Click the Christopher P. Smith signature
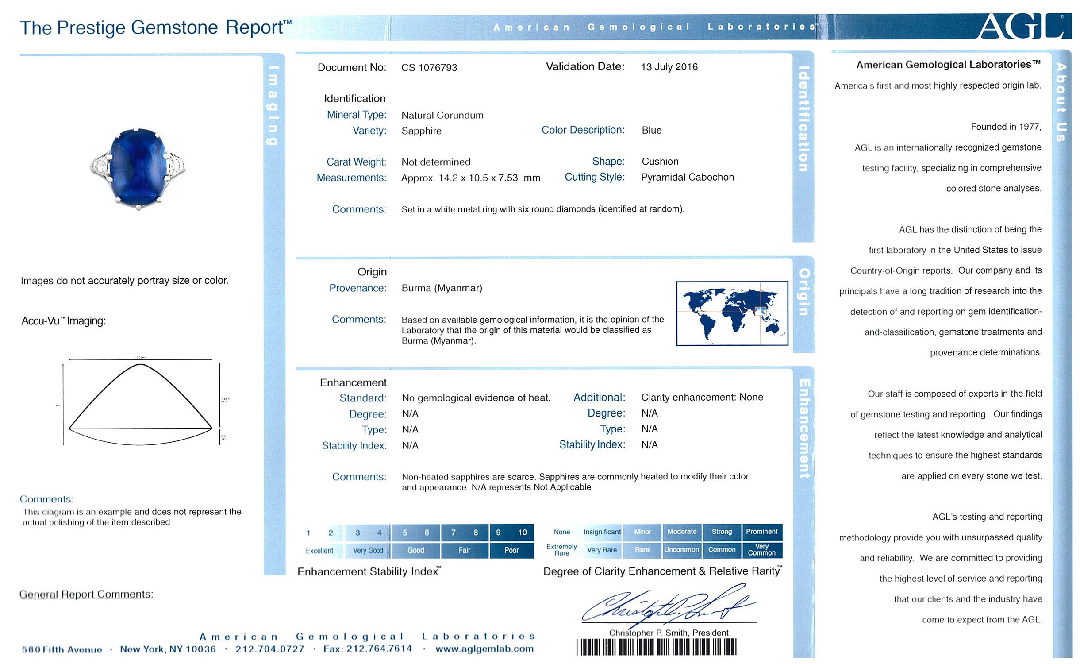The width and height of the screenshot is (1080, 664). tap(668, 605)
